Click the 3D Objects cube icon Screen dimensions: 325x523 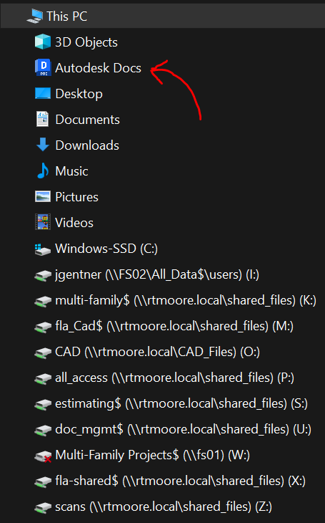point(43,42)
